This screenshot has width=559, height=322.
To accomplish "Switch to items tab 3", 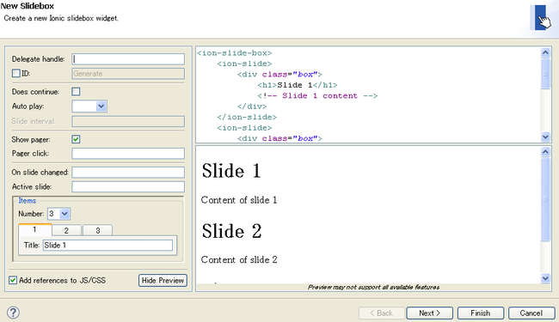I will (x=98, y=231).
